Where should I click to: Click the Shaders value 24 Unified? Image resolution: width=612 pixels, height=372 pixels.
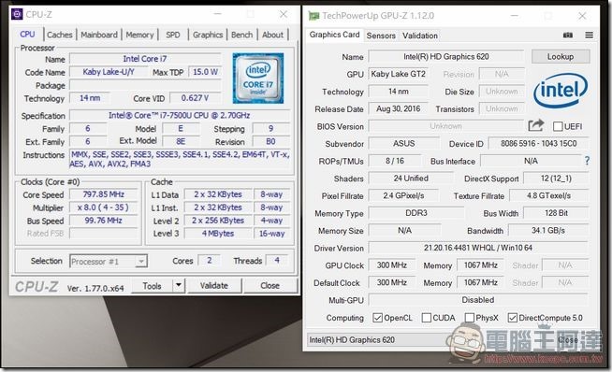click(x=411, y=179)
